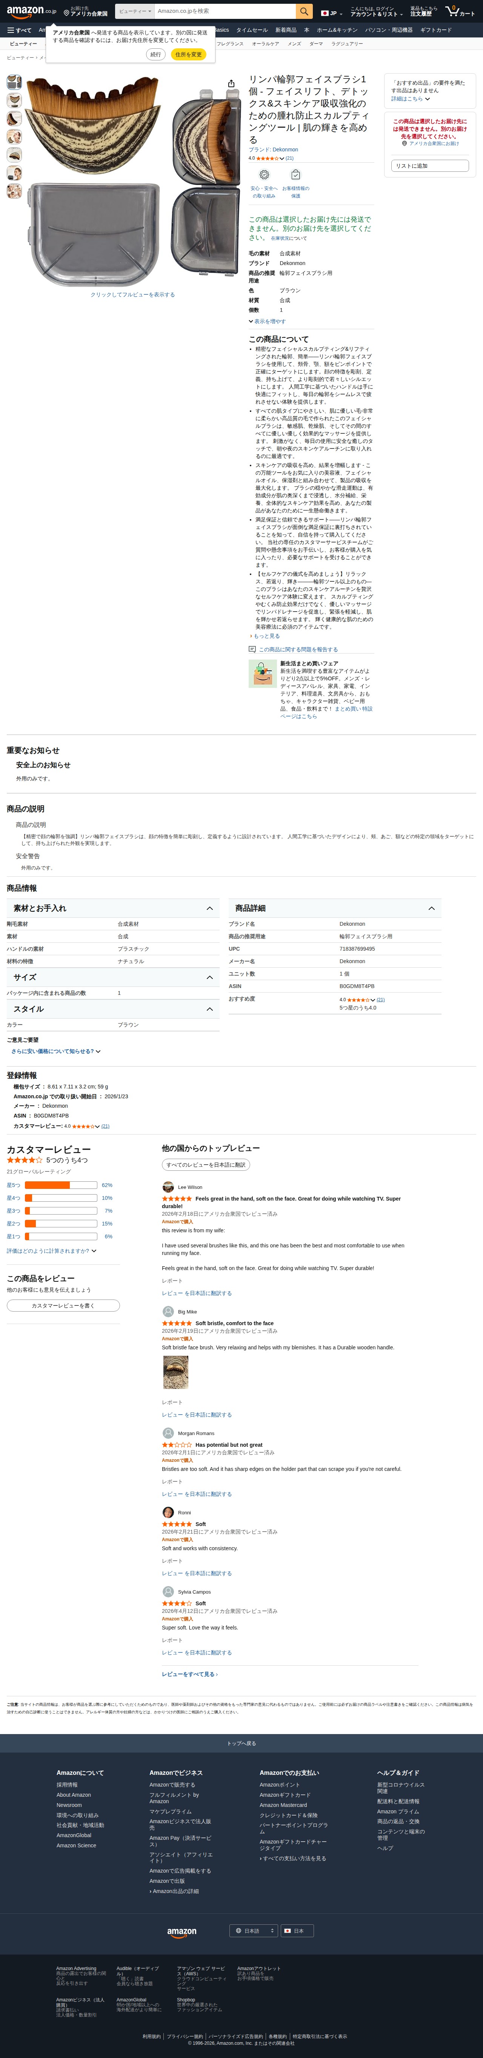This screenshot has height=2058, width=483.
Task: Filter reviews by the 星5つ rating bar
Action: tap(60, 1185)
